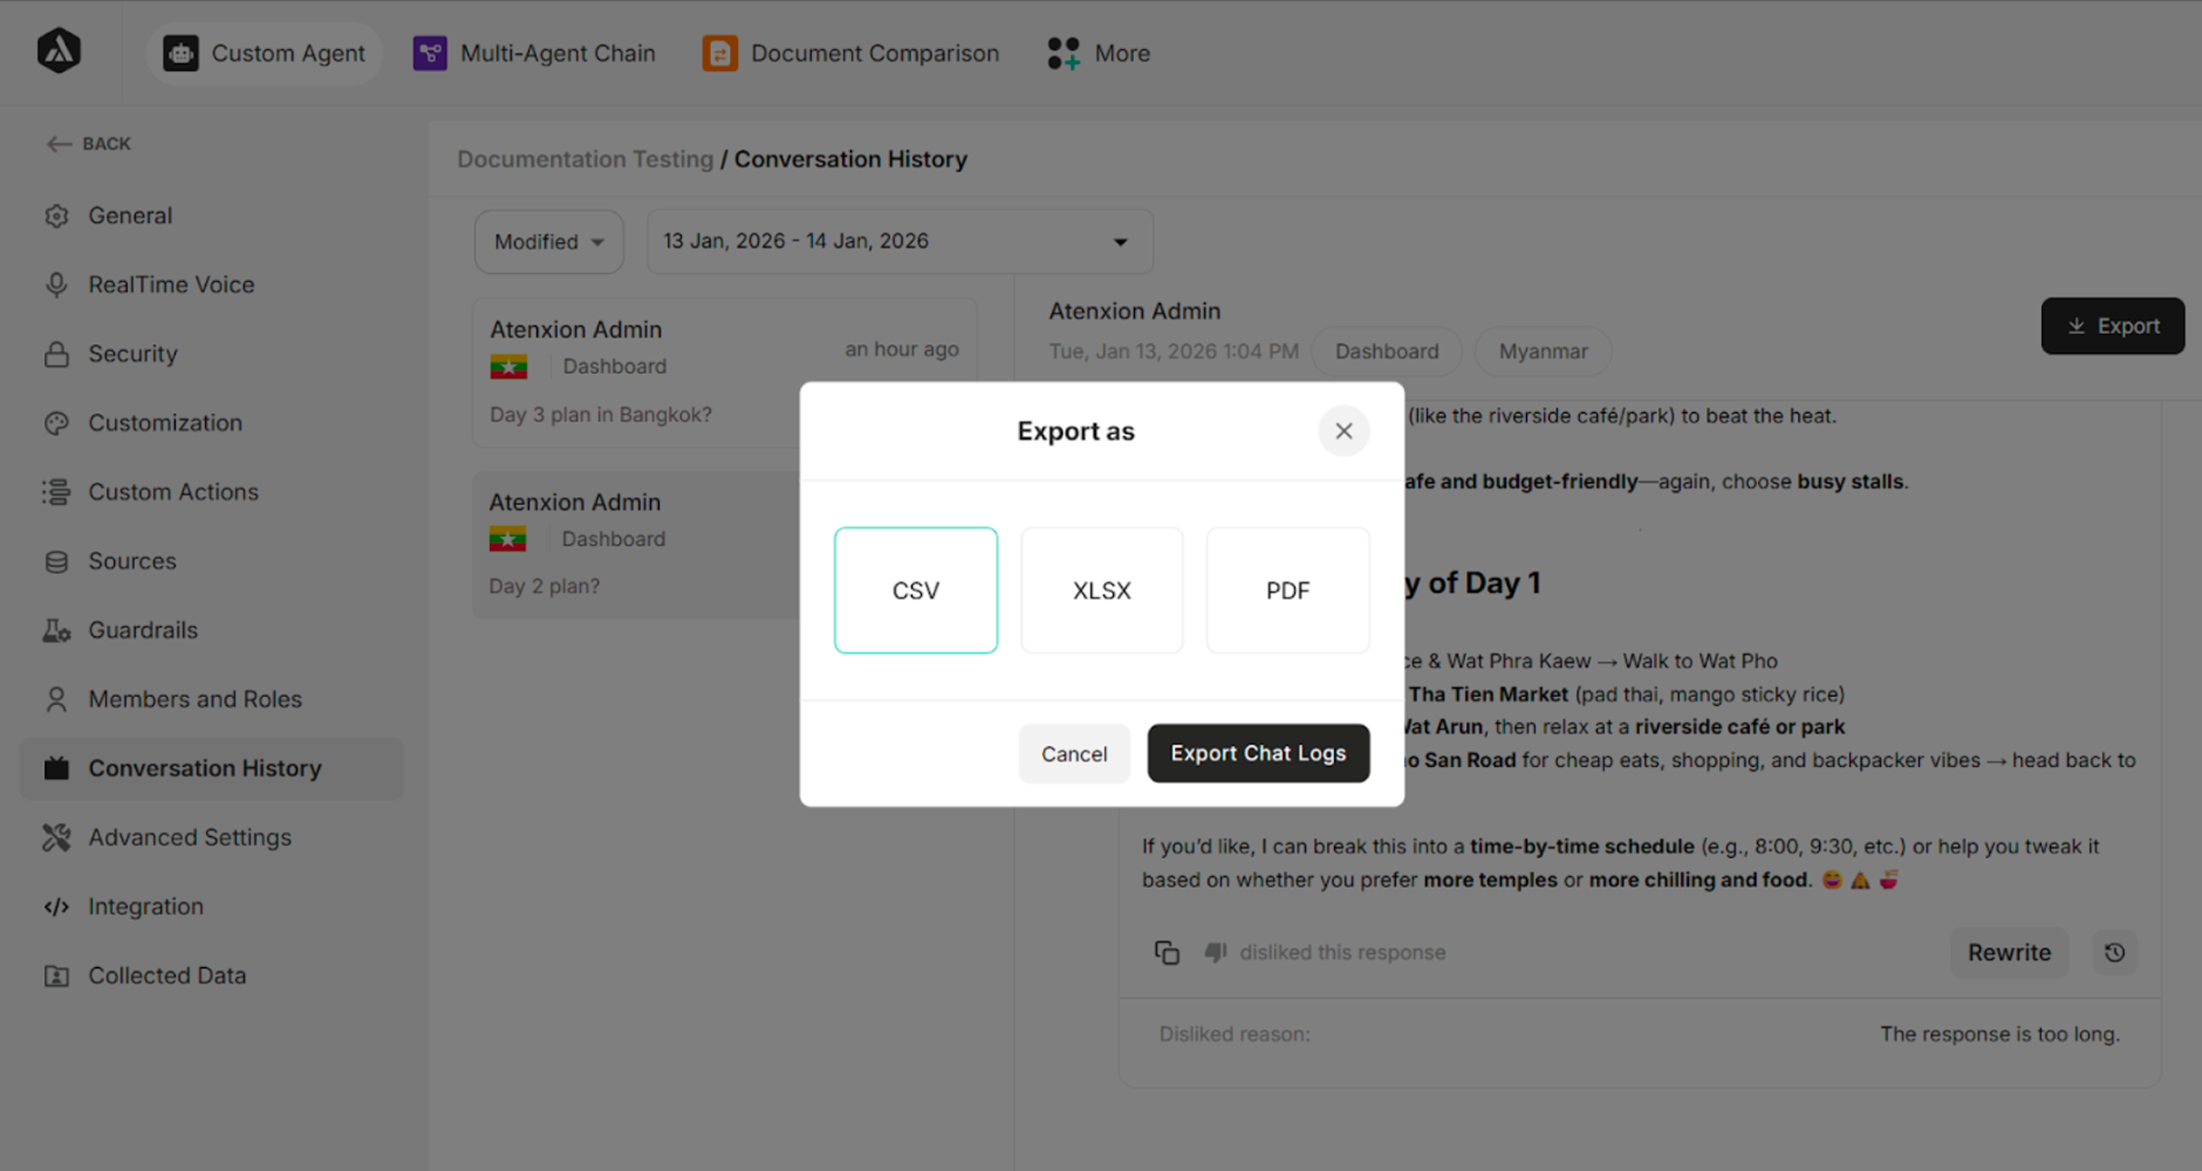Screen dimensions: 2202x1171
Task: Open the Dashboard channel filter tag
Action: [1385, 351]
